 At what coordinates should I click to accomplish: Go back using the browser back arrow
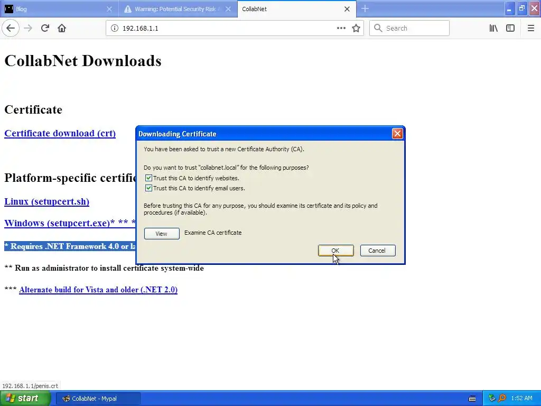(11, 28)
